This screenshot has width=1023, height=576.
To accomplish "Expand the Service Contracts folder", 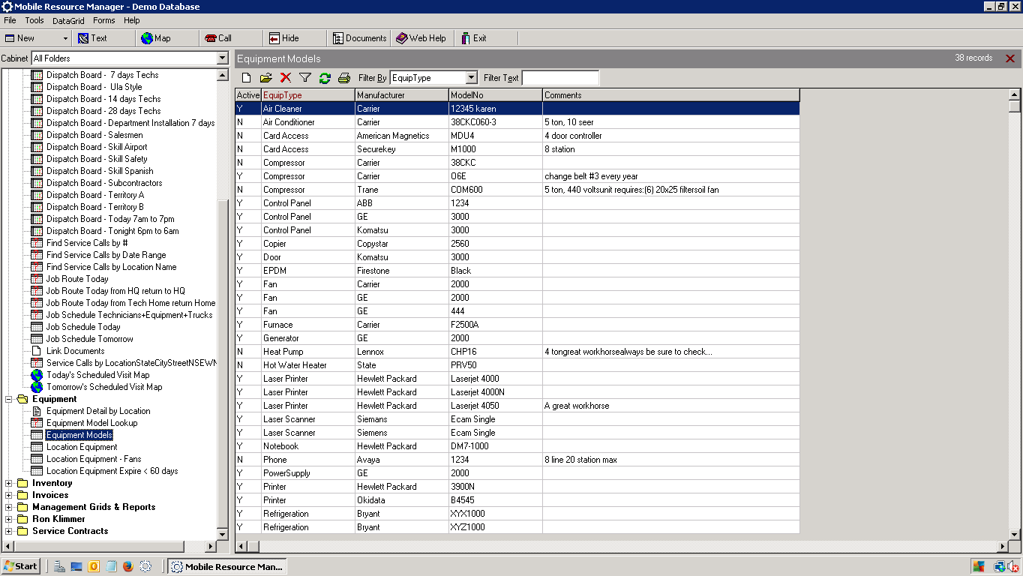I will (x=9, y=531).
